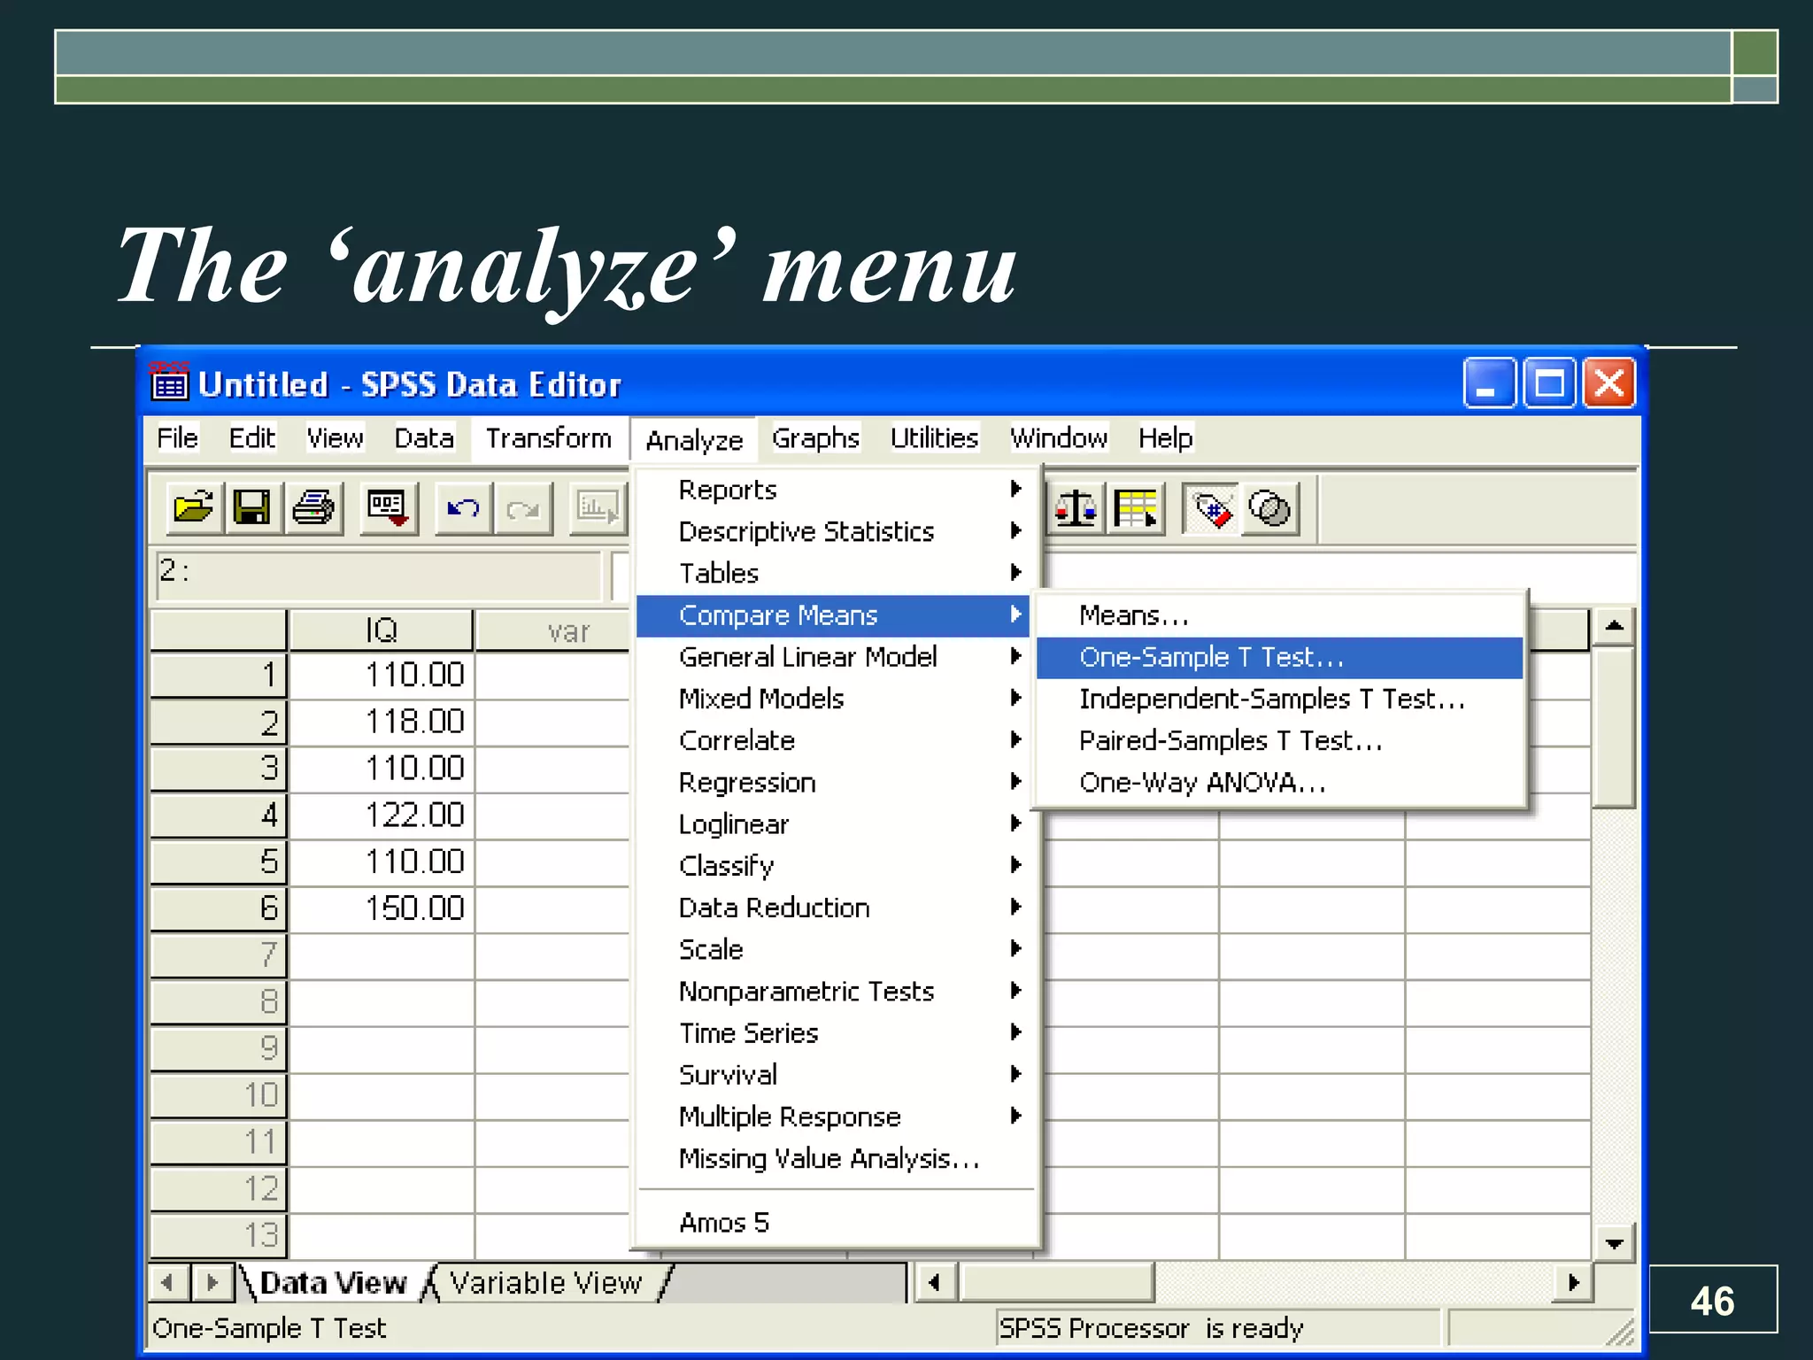Click the Undo arrow icon
Image resolution: width=1813 pixels, height=1360 pixels.
pyautogui.click(x=463, y=508)
